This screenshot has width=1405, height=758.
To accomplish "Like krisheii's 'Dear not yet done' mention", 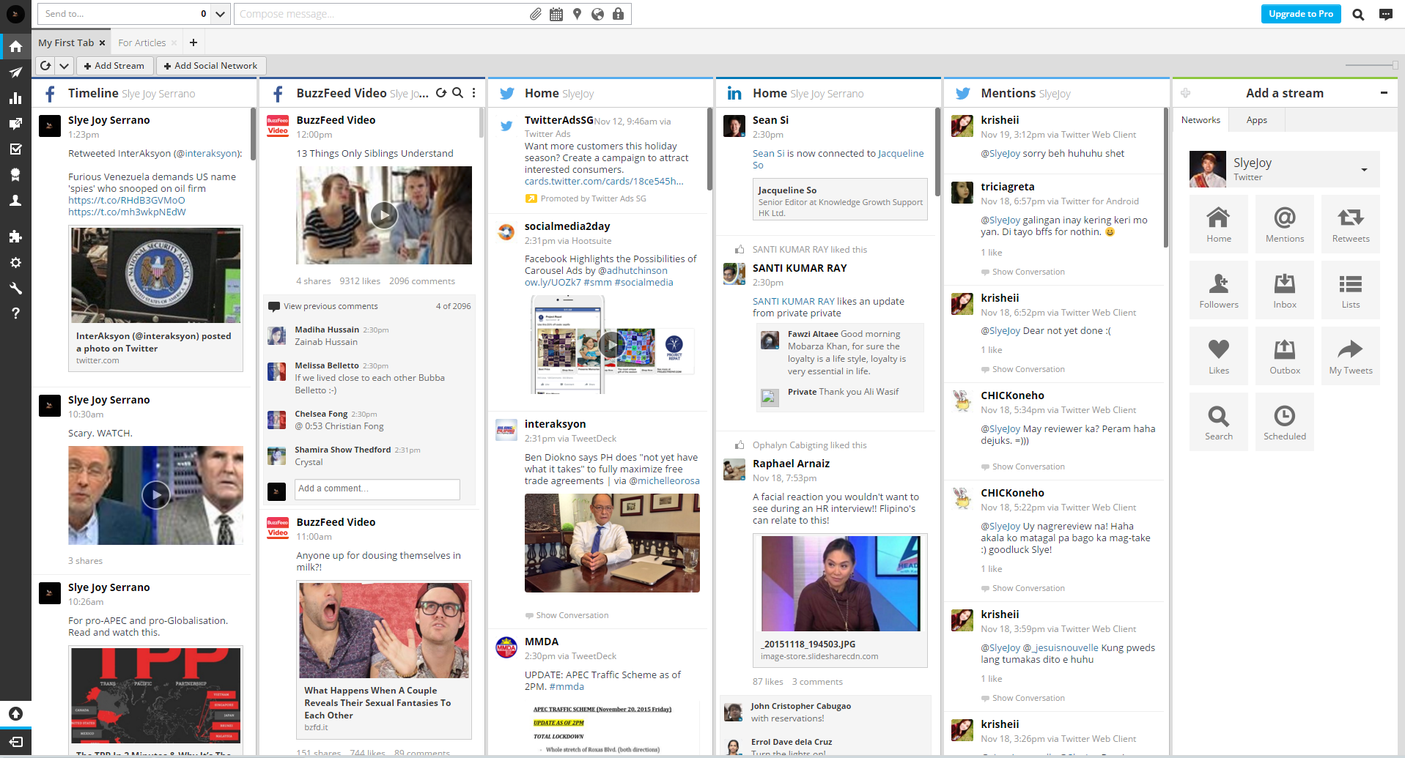I will (x=991, y=350).
